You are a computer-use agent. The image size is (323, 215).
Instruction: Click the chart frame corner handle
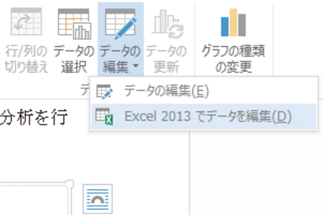69,183
